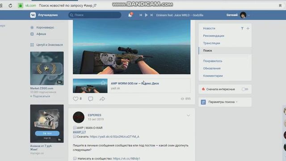This screenshot has height=161, width=286.
Task: Open Market.CSGO.com community name
Action: pos(42,89)
